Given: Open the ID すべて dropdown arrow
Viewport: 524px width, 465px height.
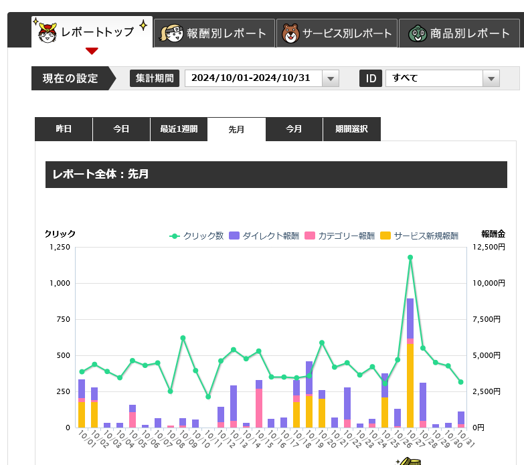Looking at the screenshot, I should (x=491, y=79).
